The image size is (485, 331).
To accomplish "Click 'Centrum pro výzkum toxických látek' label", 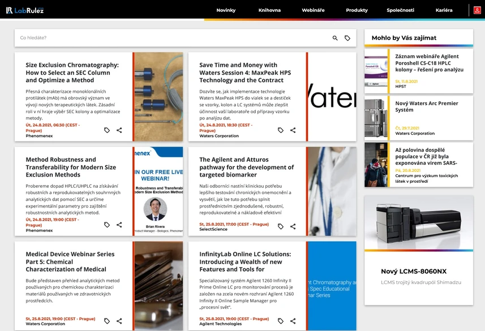I will point(427,178).
